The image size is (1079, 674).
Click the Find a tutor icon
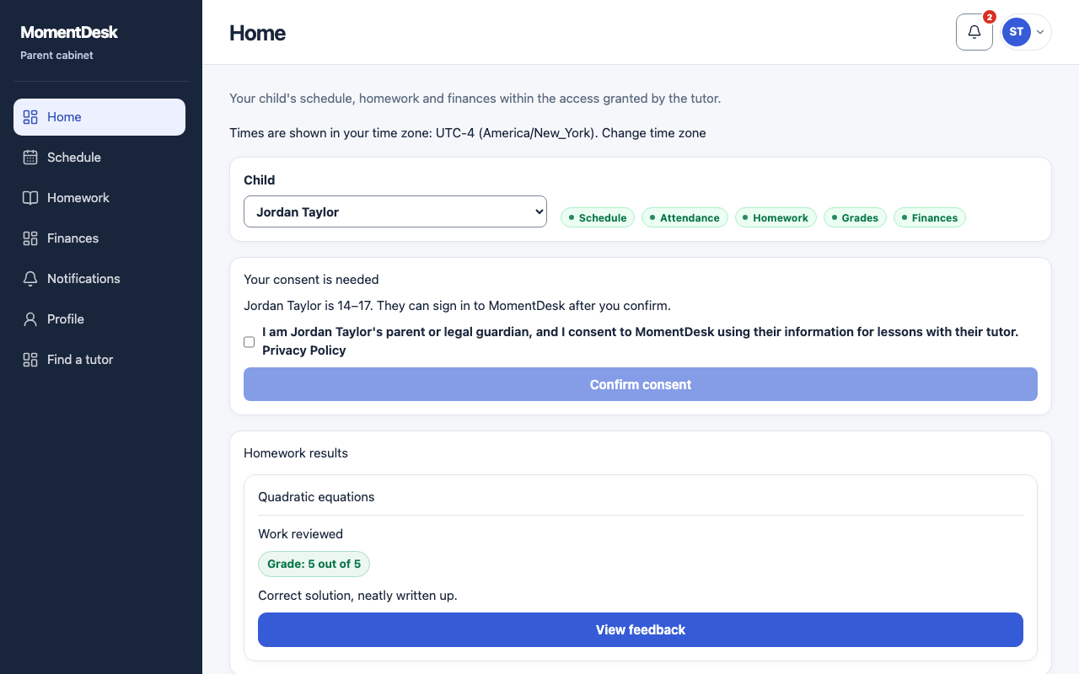30,360
